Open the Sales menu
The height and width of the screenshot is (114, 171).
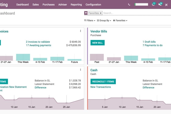pos(35,5)
